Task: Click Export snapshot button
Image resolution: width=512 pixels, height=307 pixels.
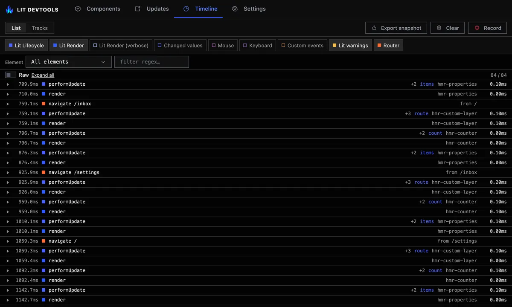Action: (396, 28)
